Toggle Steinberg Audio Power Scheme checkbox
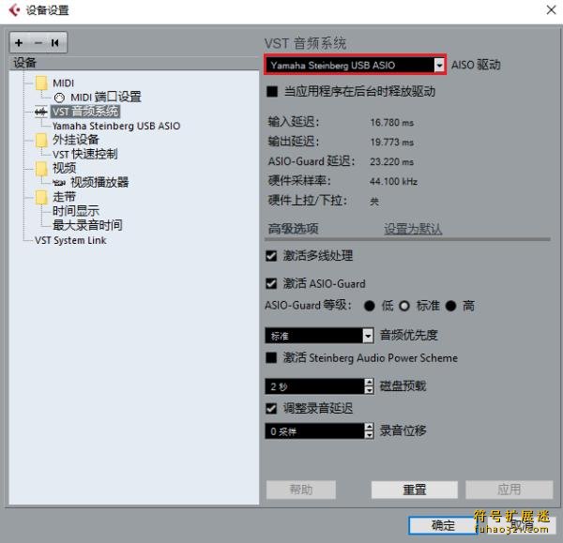Viewport: 563px width, 543px height. 271,358
